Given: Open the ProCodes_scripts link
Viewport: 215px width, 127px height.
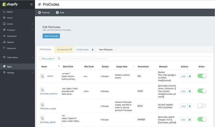Looking at the screenshot, I should (48, 108).
